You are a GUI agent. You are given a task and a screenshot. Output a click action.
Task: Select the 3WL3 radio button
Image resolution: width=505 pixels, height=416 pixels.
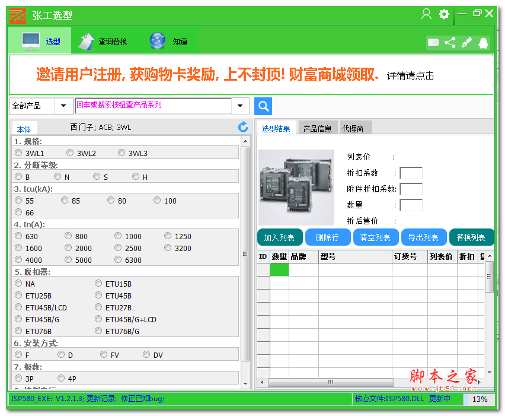coord(122,153)
